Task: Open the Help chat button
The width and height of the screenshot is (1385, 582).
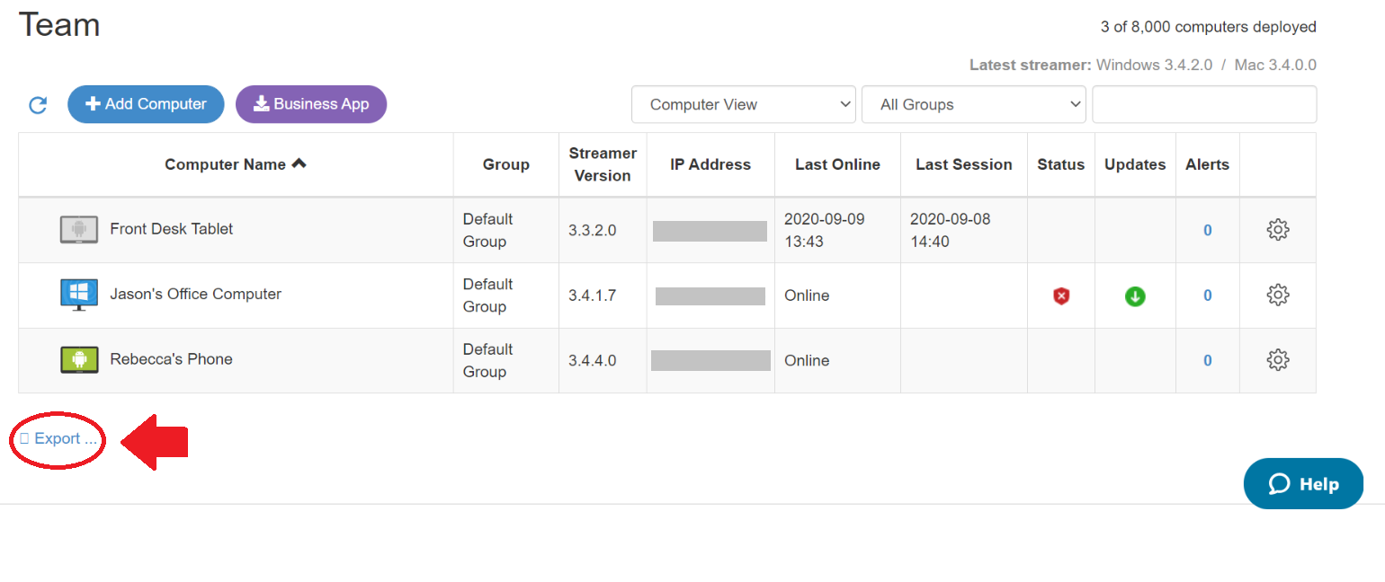Action: click(1303, 484)
